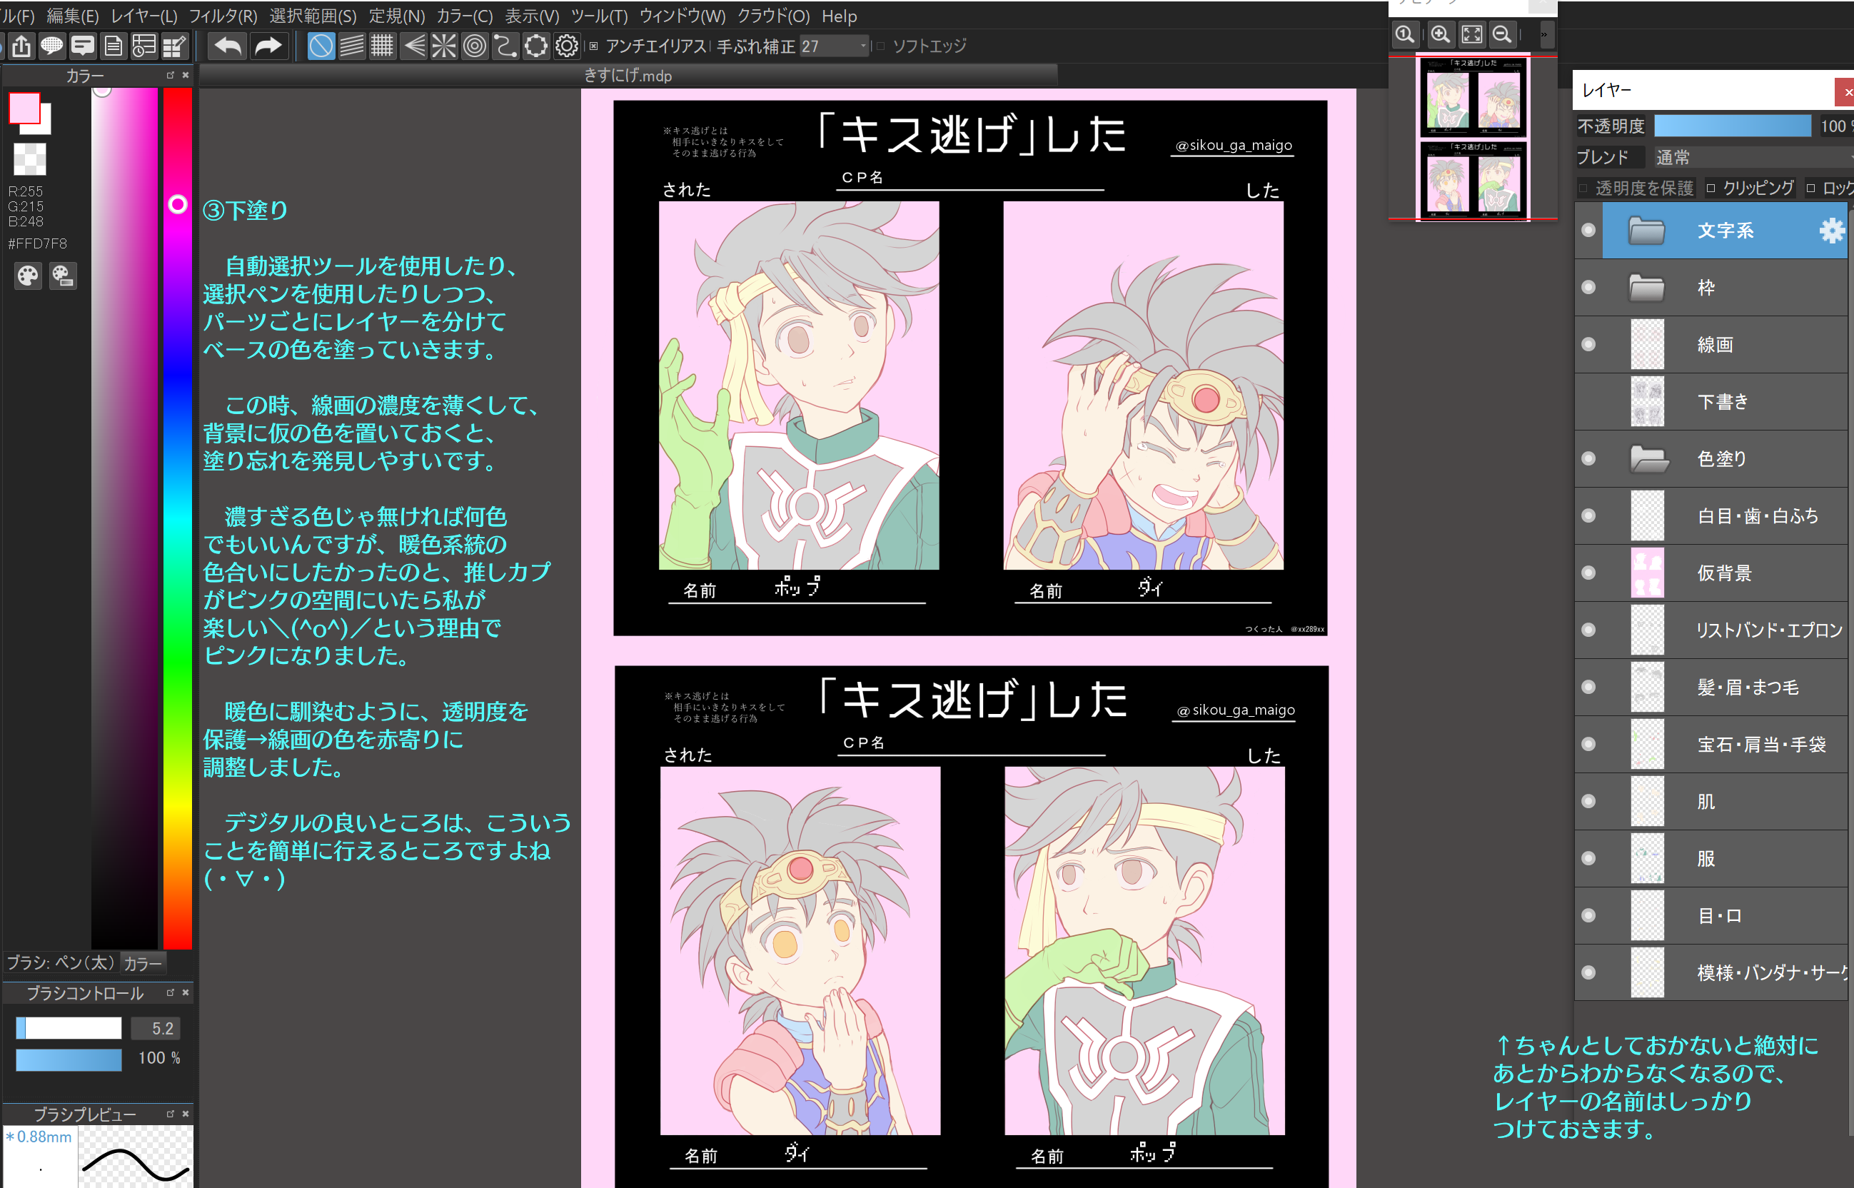The width and height of the screenshot is (1854, 1188).
Task: Open the レイヤー(L) menu
Action: pos(143,16)
